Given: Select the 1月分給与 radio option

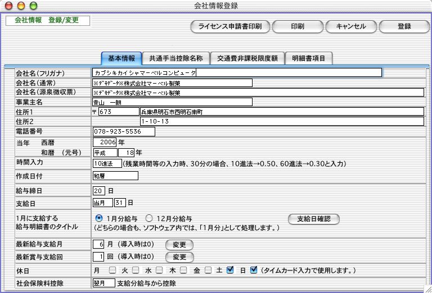Looking at the screenshot, I should 99,218.
